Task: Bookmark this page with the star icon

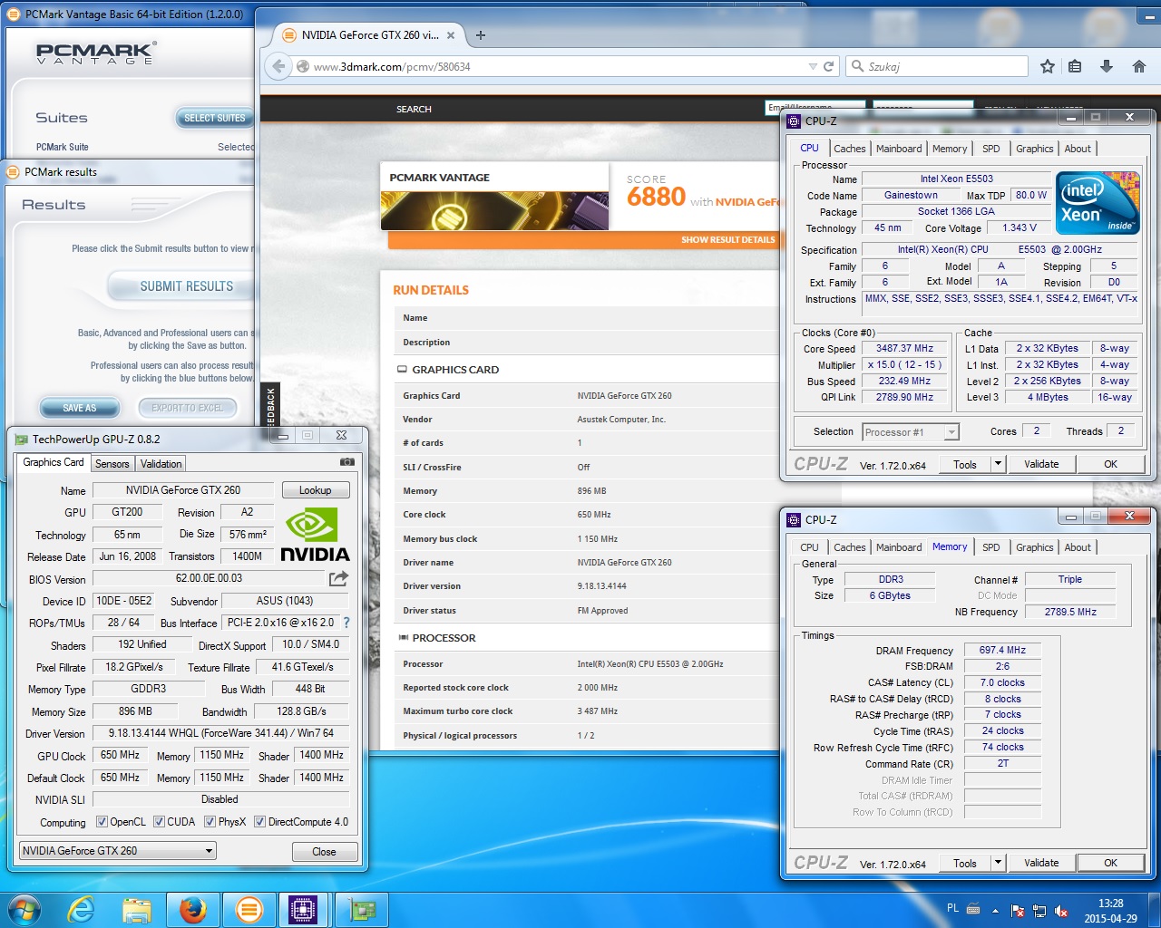Action: [1048, 66]
